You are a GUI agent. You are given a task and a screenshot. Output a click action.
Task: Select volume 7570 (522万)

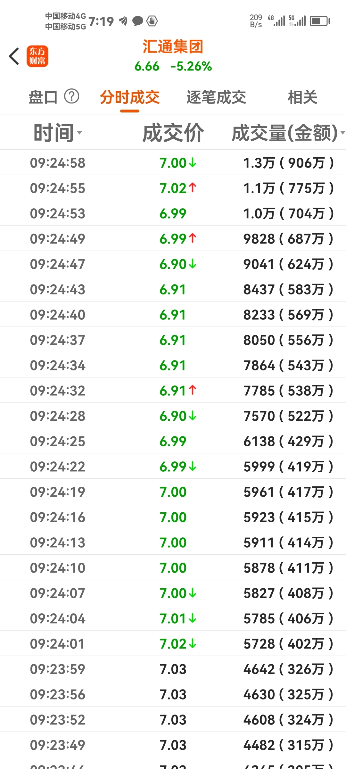[x=289, y=416]
